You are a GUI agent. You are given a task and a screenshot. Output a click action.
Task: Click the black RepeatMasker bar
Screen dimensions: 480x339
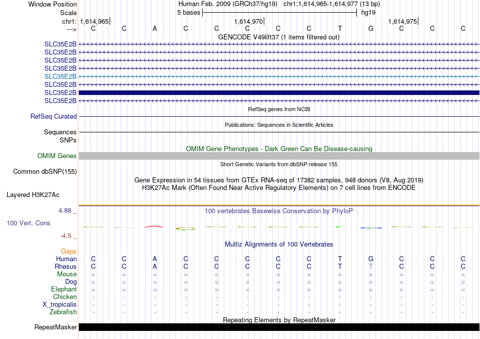(x=279, y=327)
